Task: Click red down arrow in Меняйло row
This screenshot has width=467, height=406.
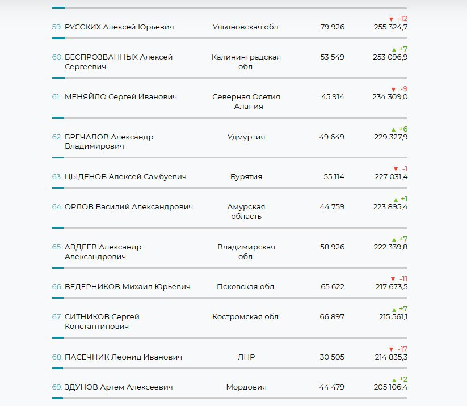Action: coord(393,90)
